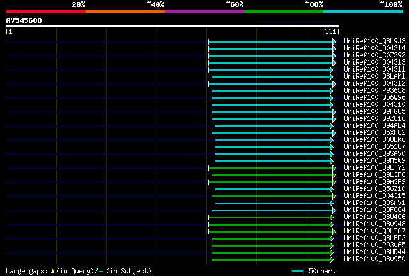Viewport: 409px width, 276px height.
Task: Click the purple ~60% identity legend segment
Action: coord(204,11)
